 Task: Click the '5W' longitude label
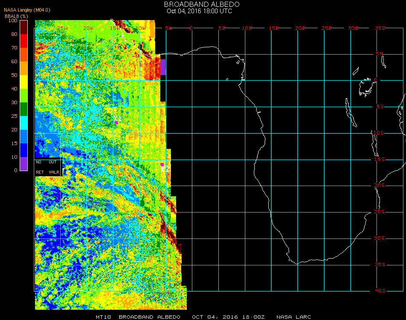click(168, 28)
